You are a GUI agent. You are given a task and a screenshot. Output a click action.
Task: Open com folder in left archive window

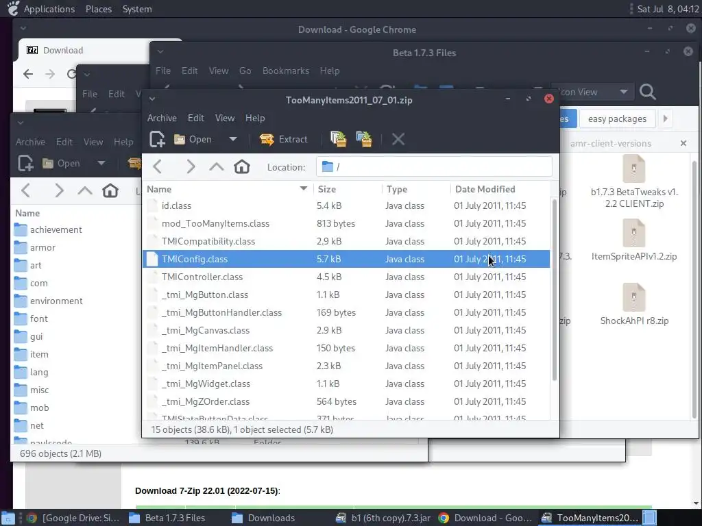[30, 284]
